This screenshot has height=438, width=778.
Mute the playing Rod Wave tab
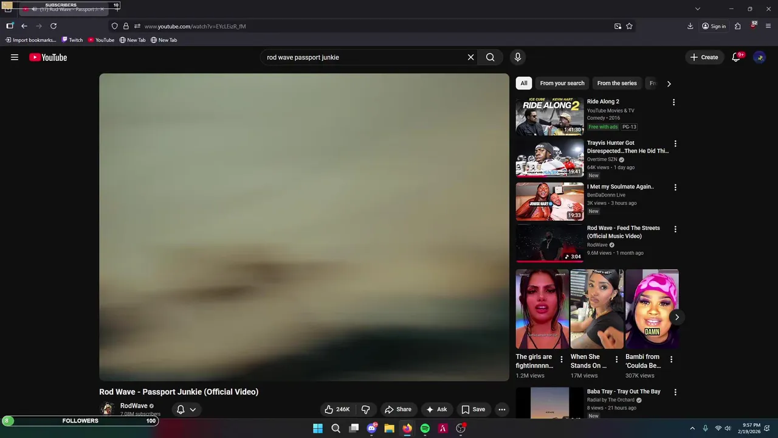pos(34,9)
